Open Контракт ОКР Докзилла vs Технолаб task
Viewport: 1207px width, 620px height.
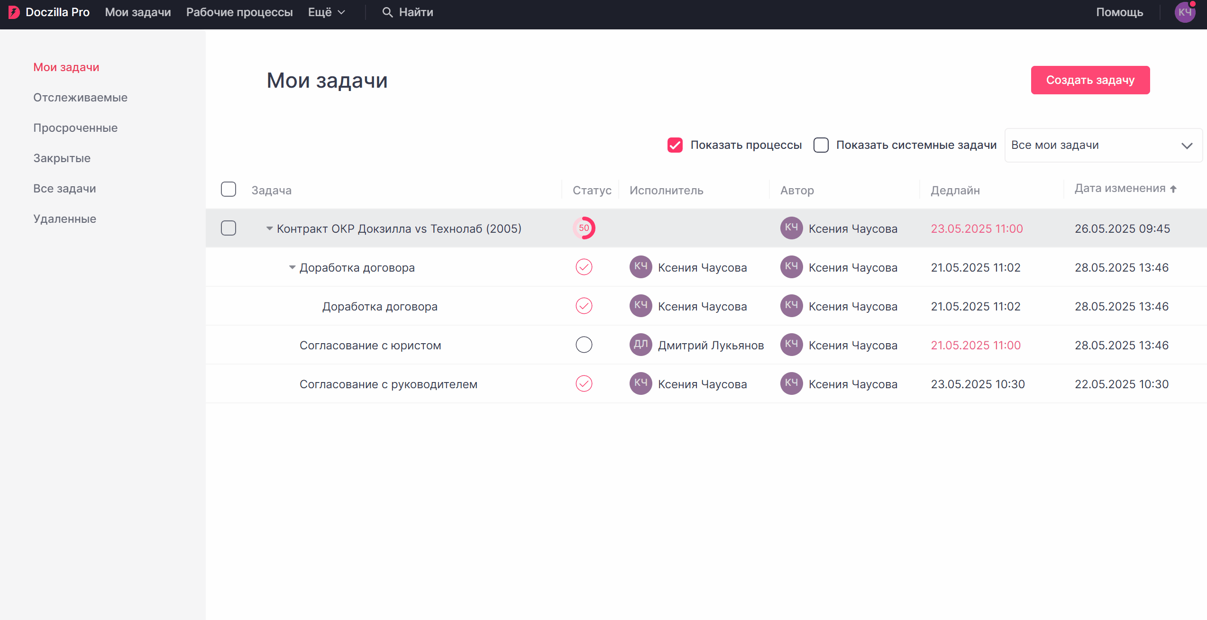399,228
